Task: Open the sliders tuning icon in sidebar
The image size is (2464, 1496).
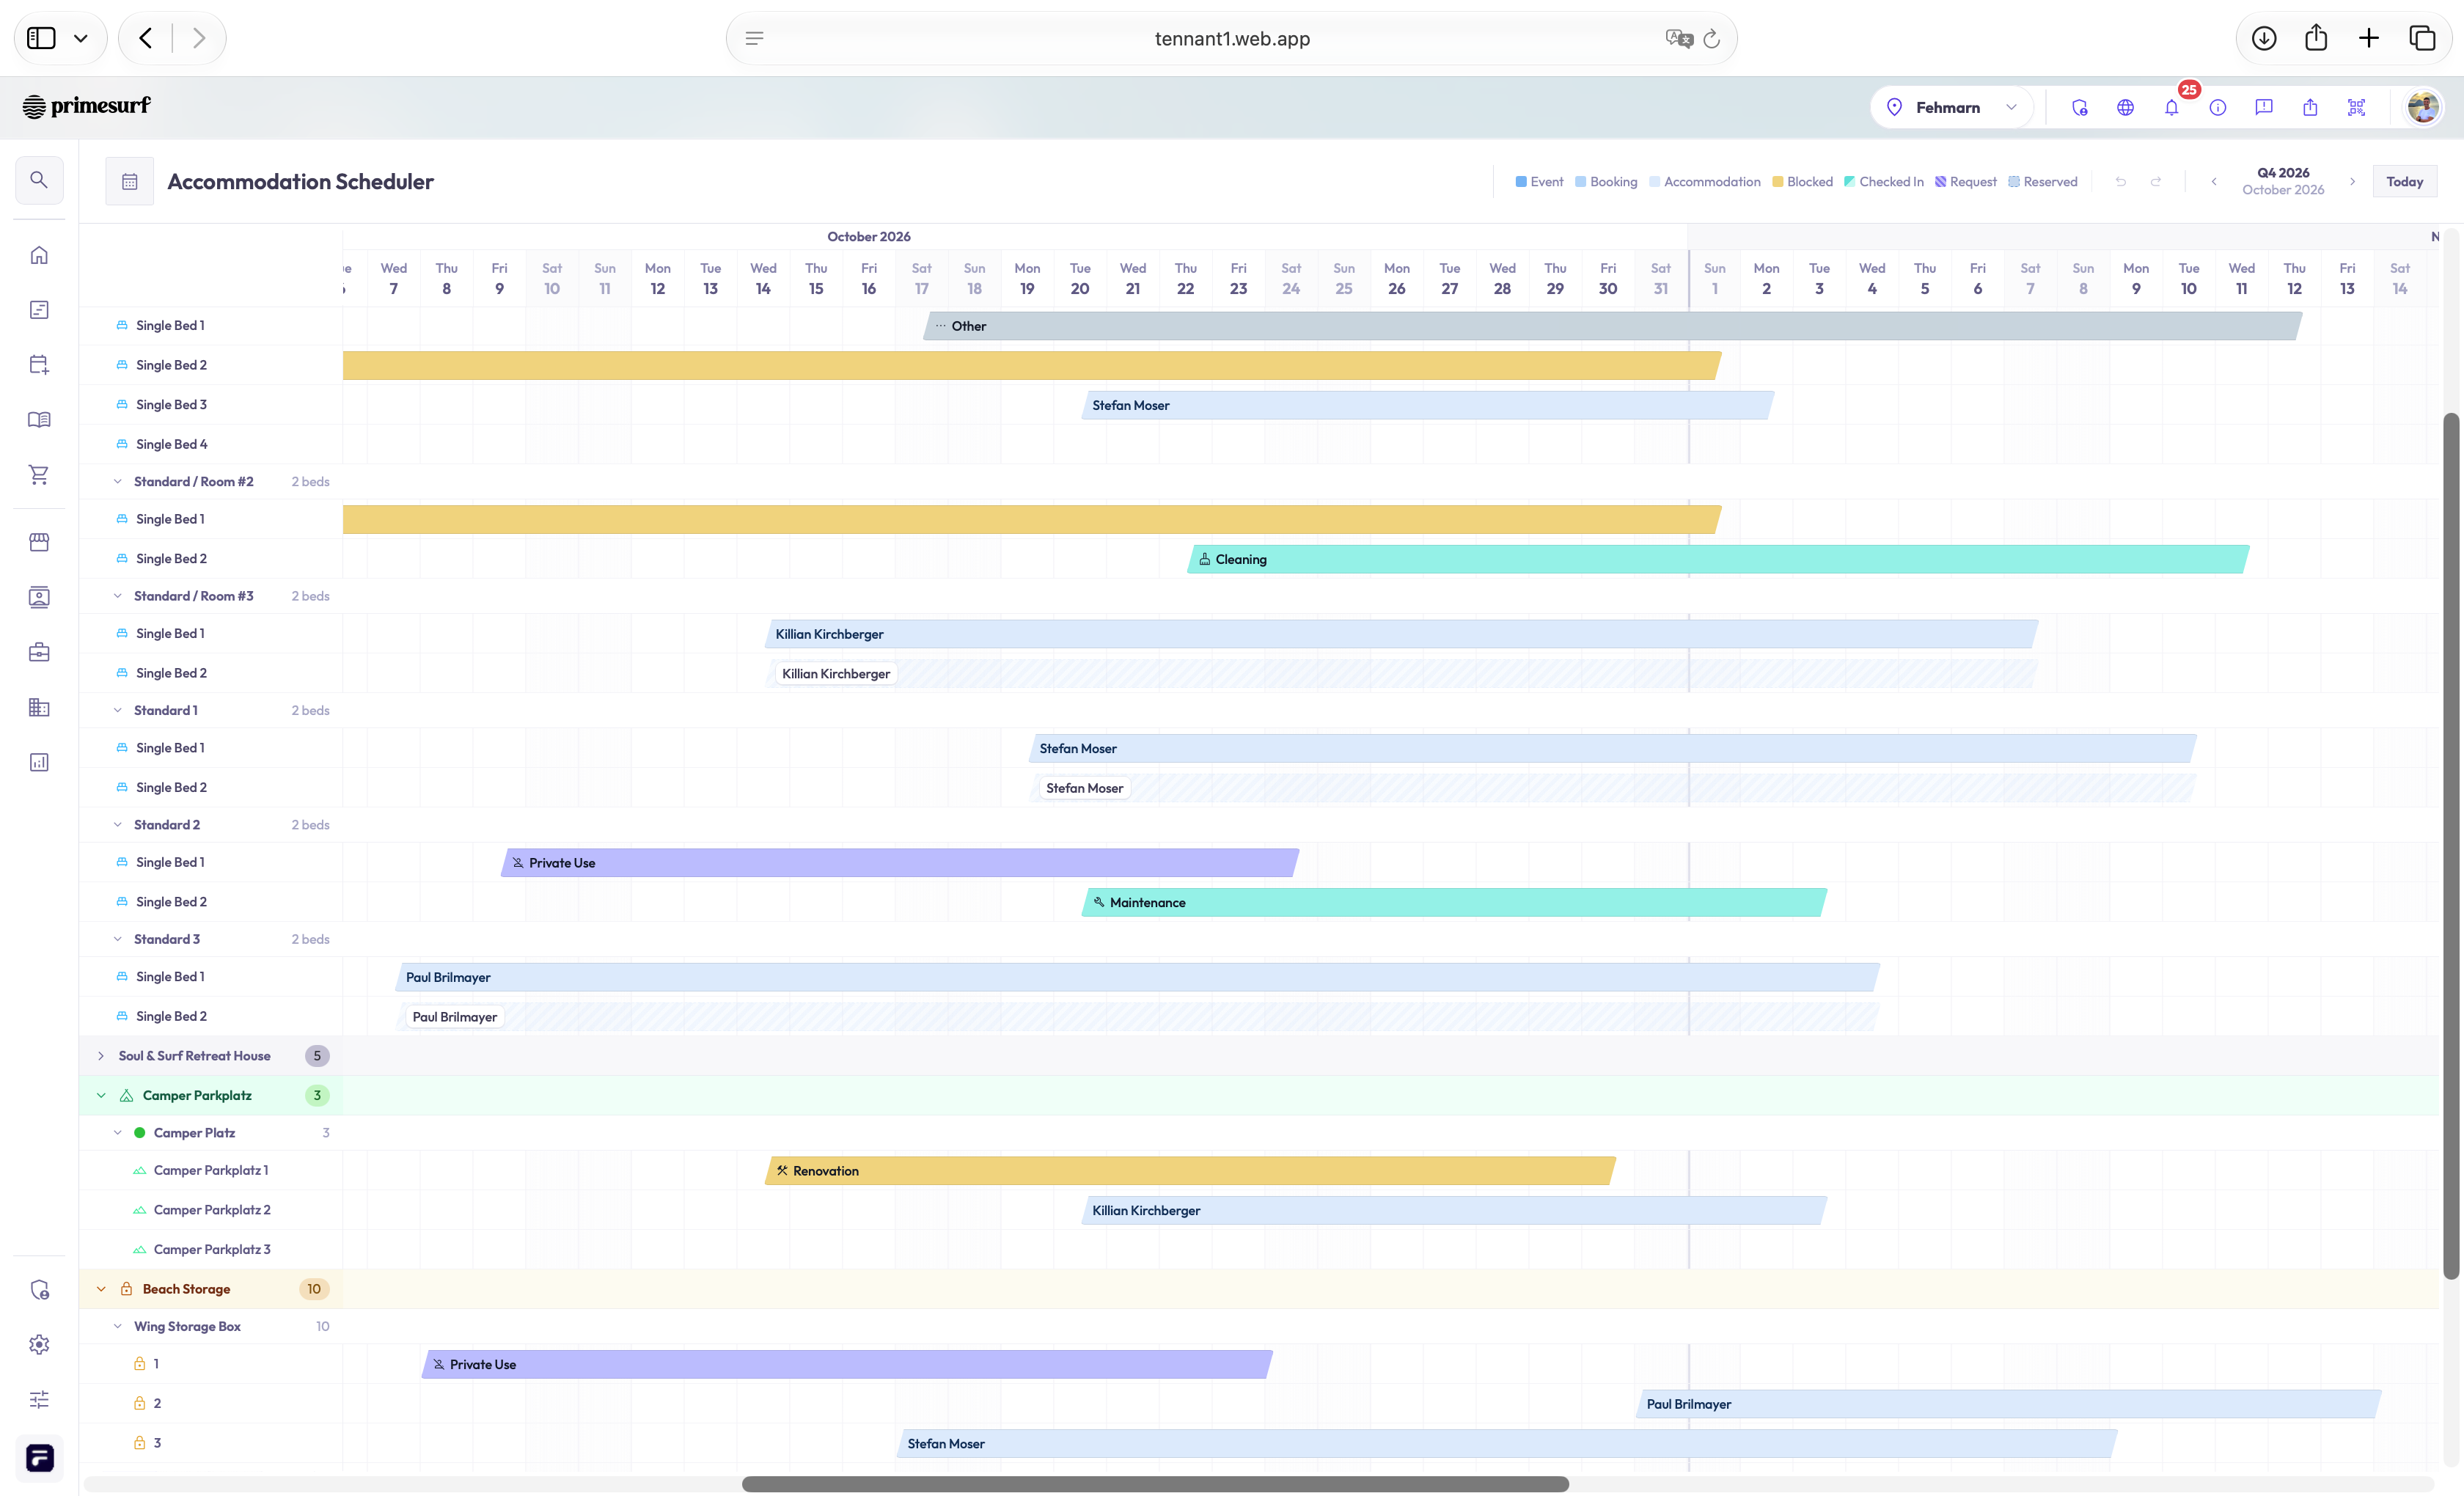Action: 39,1399
